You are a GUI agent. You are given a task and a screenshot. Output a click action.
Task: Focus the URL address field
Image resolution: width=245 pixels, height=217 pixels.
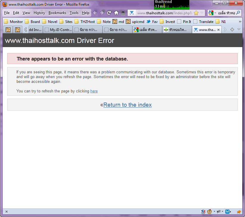165,13
